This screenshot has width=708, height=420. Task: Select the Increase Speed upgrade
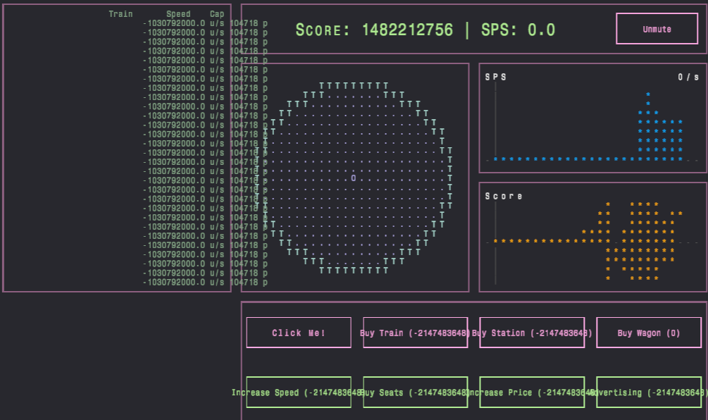(299, 393)
